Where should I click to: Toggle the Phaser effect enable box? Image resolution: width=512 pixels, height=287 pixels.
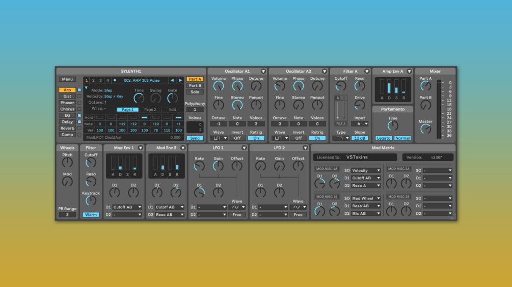tap(79, 103)
